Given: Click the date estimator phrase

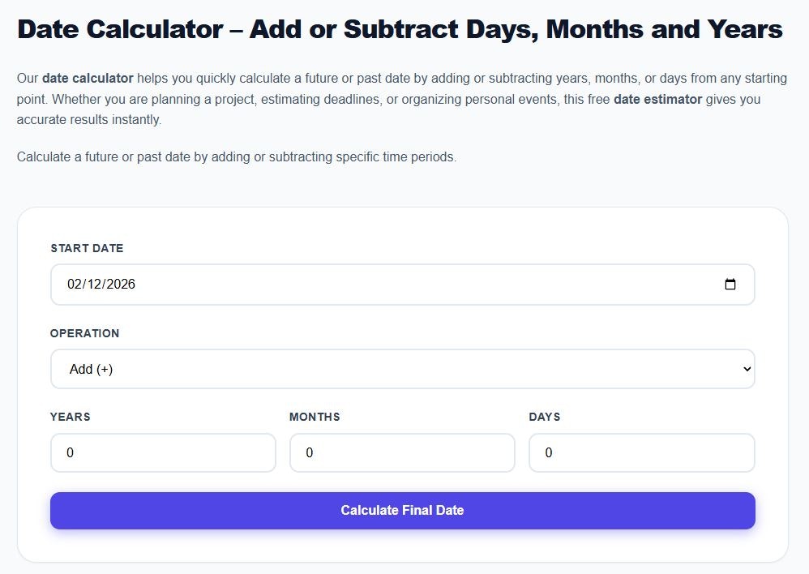Looking at the screenshot, I should 657,99.
